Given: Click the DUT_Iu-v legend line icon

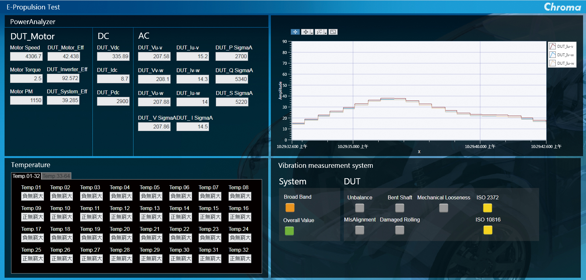Looking at the screenshot, I should [x=552, y=46].
